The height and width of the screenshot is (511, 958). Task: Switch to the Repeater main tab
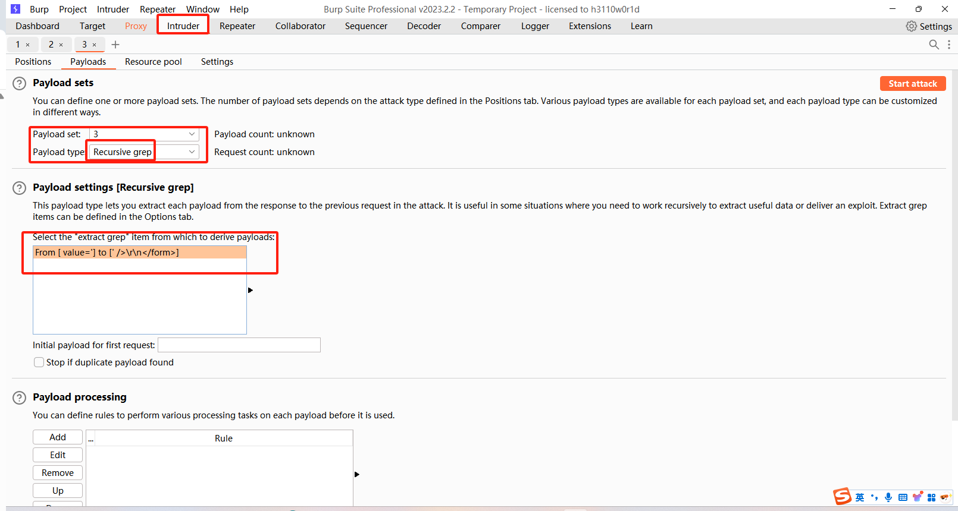pyautogui.click(x=237, y=26)
